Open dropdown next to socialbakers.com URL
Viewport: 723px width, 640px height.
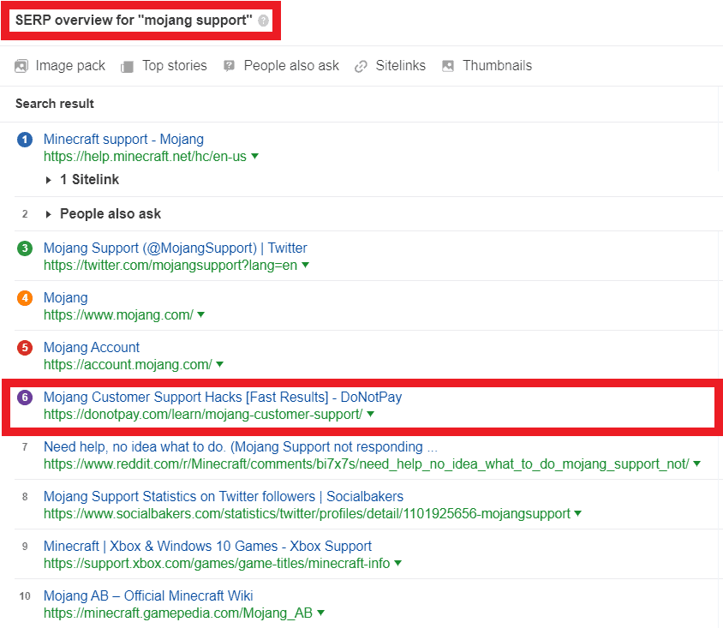(577, 513)
